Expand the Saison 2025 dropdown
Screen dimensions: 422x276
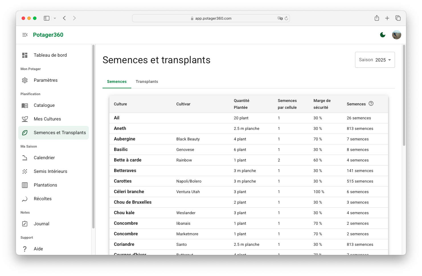375,60
